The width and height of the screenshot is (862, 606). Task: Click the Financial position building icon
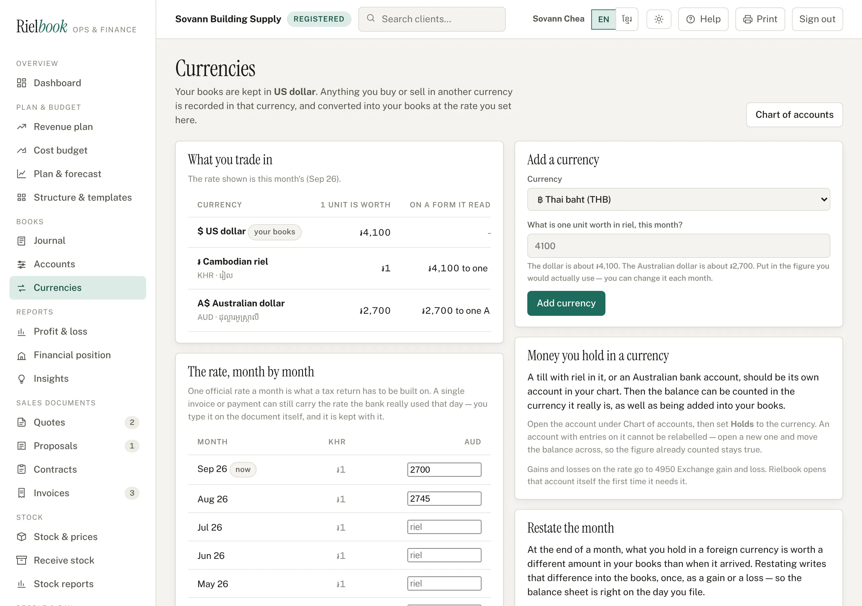[x=22, y=355]
